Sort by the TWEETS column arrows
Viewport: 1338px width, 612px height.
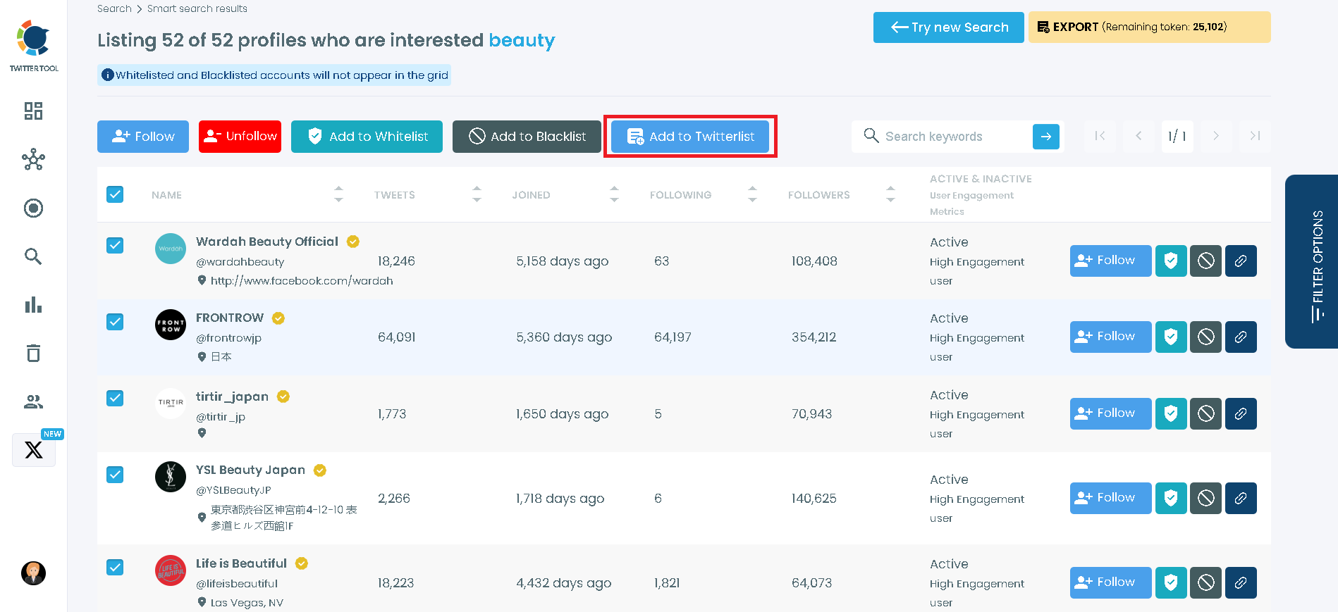pos(477,194)
